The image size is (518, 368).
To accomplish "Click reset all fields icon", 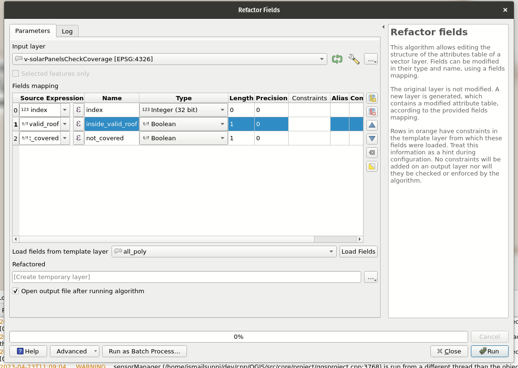I will 372,152.
